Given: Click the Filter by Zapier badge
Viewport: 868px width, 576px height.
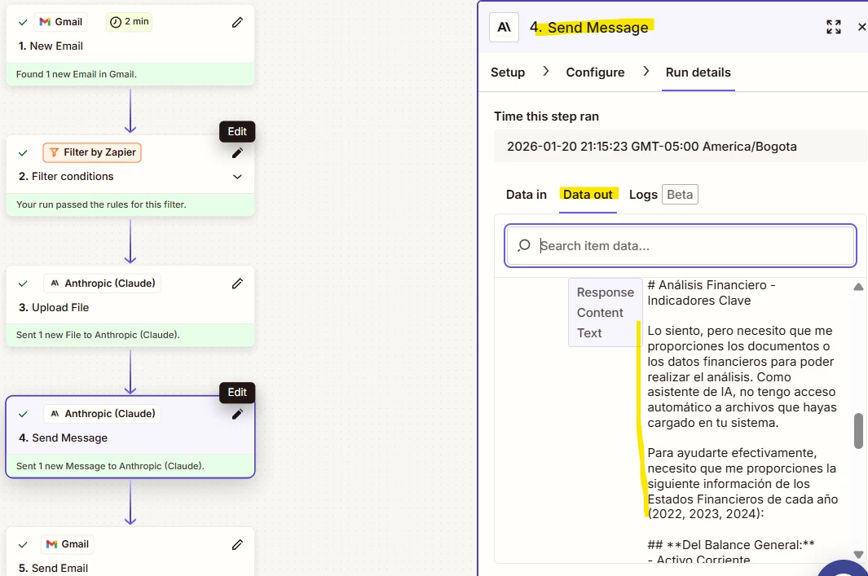Looking at the screenshot, I should 92,152.
